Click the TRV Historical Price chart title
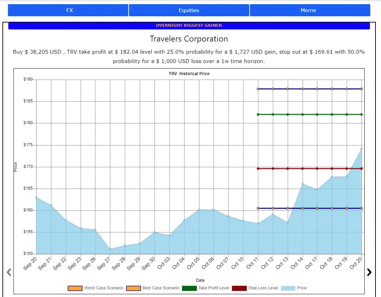Viewport: 381px width, 297px height. (x=189, y=74)
